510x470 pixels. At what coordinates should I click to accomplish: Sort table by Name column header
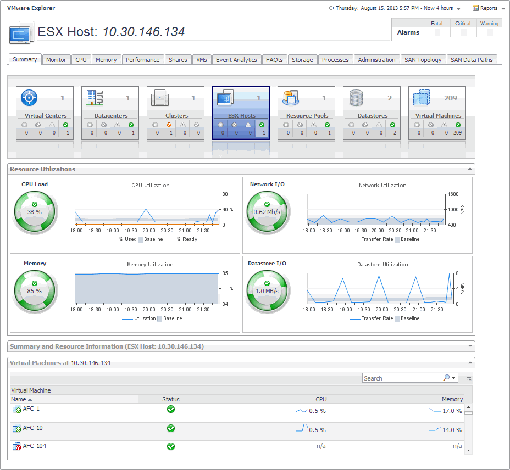[19, 399]
